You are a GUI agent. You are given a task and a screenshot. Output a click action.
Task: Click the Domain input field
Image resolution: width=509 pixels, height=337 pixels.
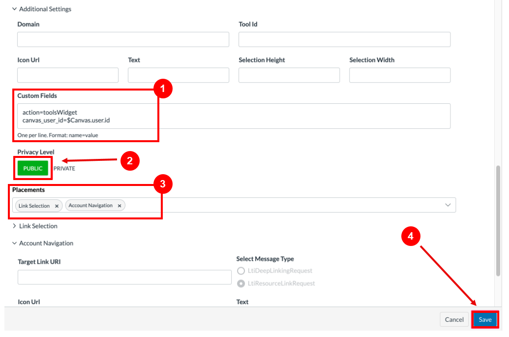coord(123,39)
